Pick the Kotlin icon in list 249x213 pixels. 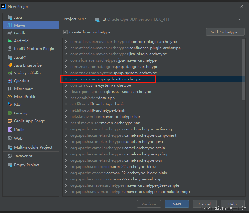[x=9, y=130]
